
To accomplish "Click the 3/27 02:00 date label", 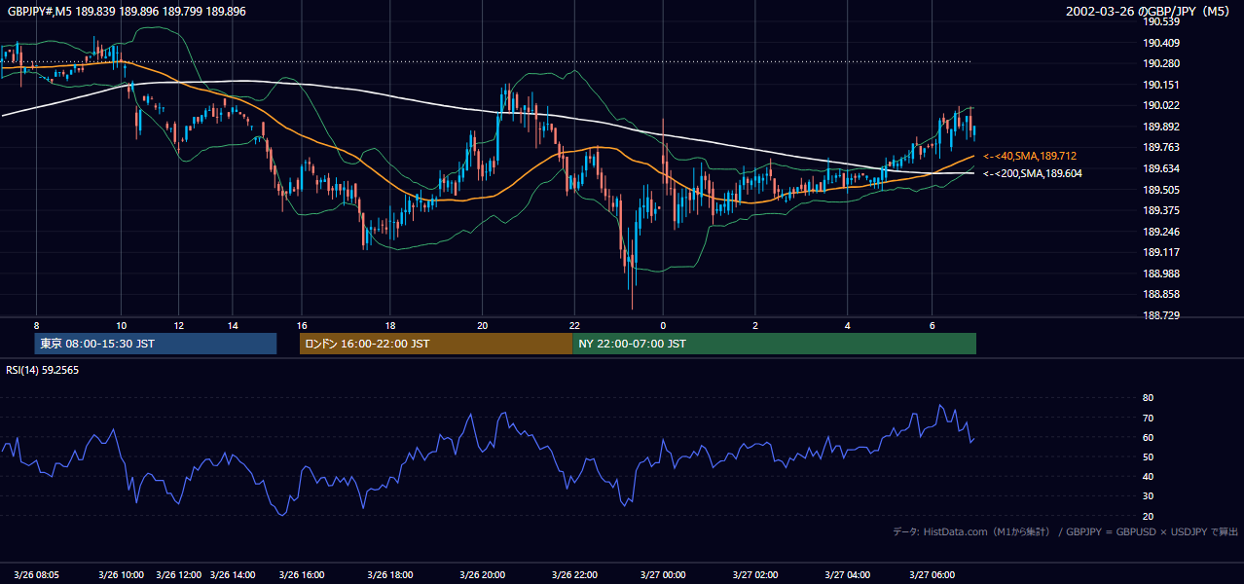I will [x=755, y=575].
